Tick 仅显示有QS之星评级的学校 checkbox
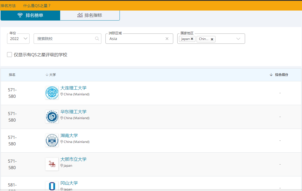 click(9, 55)
